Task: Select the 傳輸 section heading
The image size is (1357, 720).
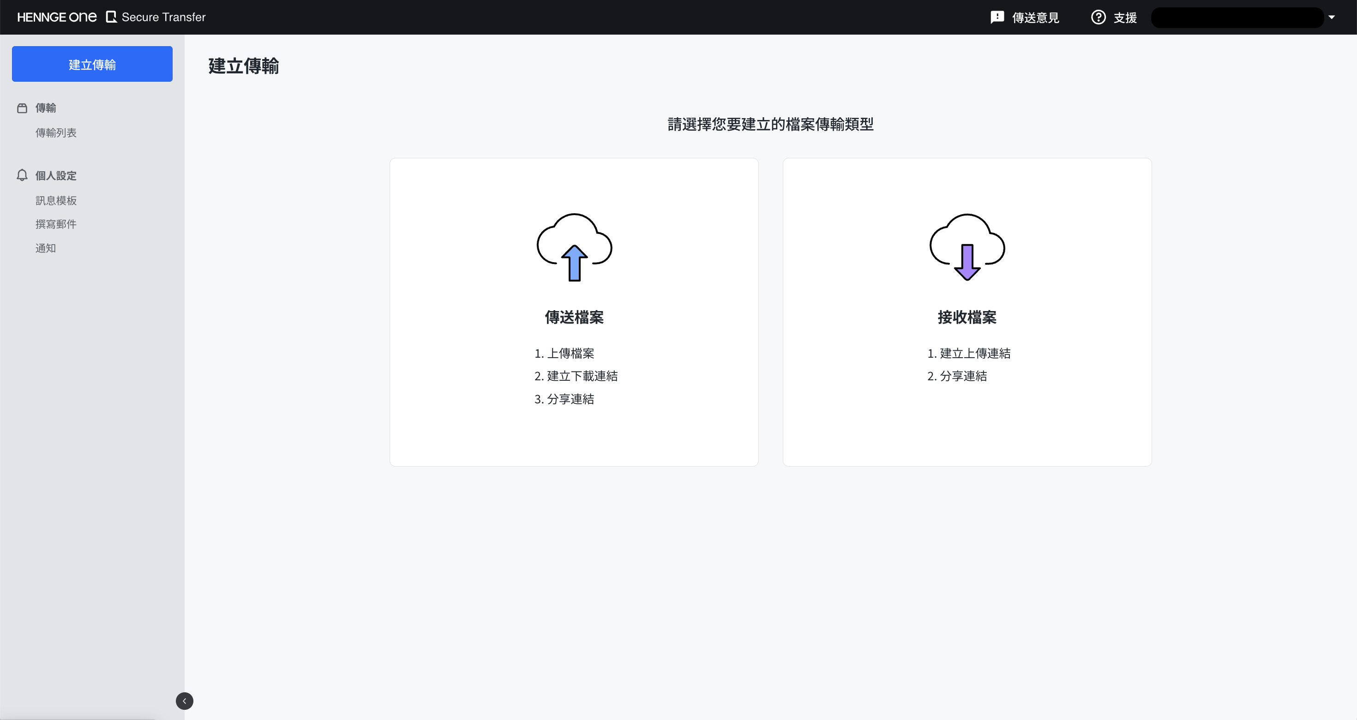Action: tap(45, 108)
